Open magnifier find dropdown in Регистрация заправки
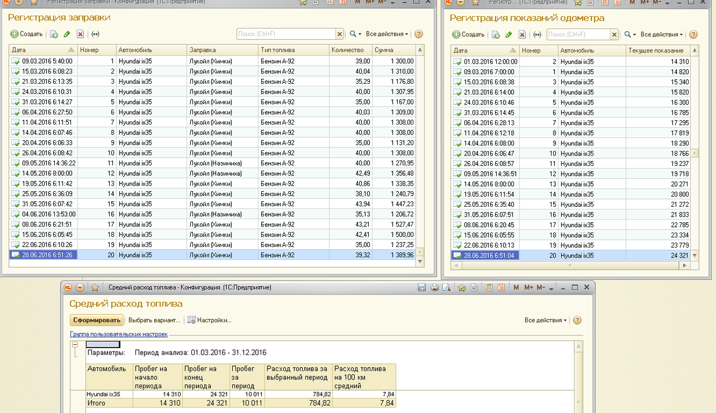 coord(355,34)
